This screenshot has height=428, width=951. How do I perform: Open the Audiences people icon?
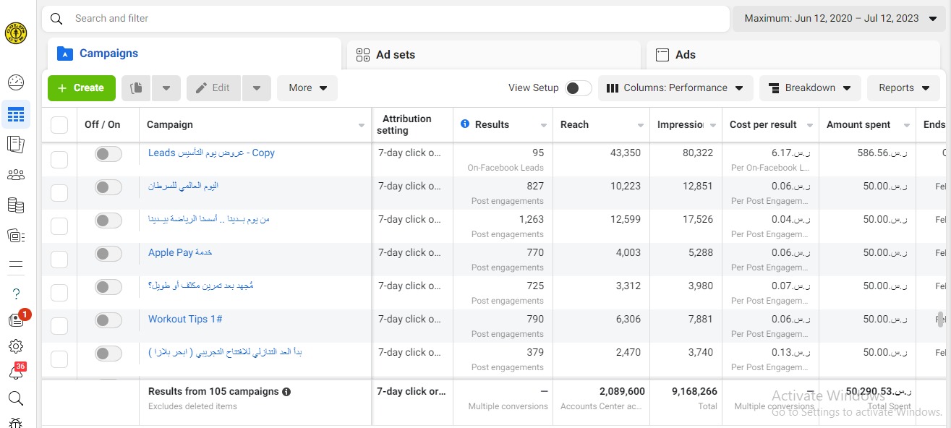click(16, 175)
